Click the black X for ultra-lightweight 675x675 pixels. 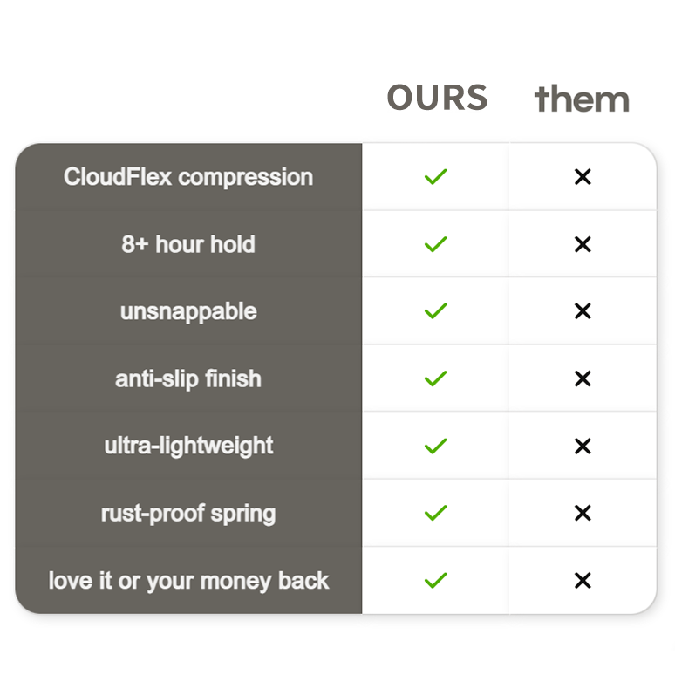tap(583, 446)
